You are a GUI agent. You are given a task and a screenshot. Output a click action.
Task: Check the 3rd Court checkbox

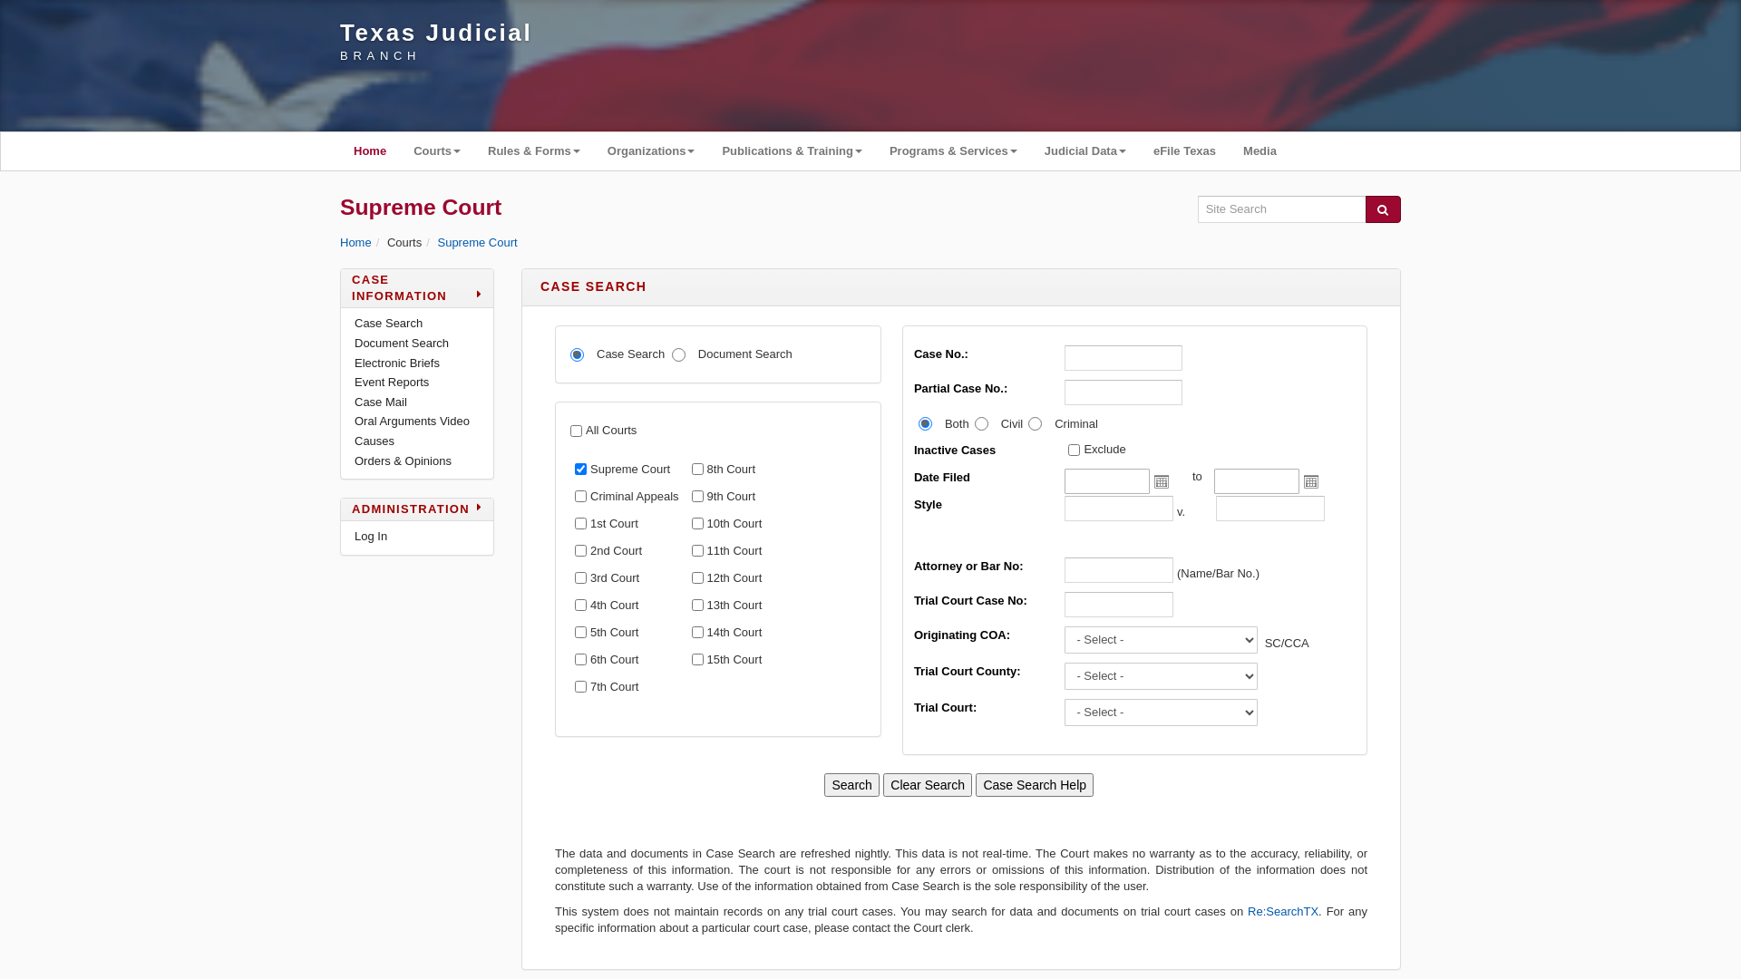coord(580,578)
